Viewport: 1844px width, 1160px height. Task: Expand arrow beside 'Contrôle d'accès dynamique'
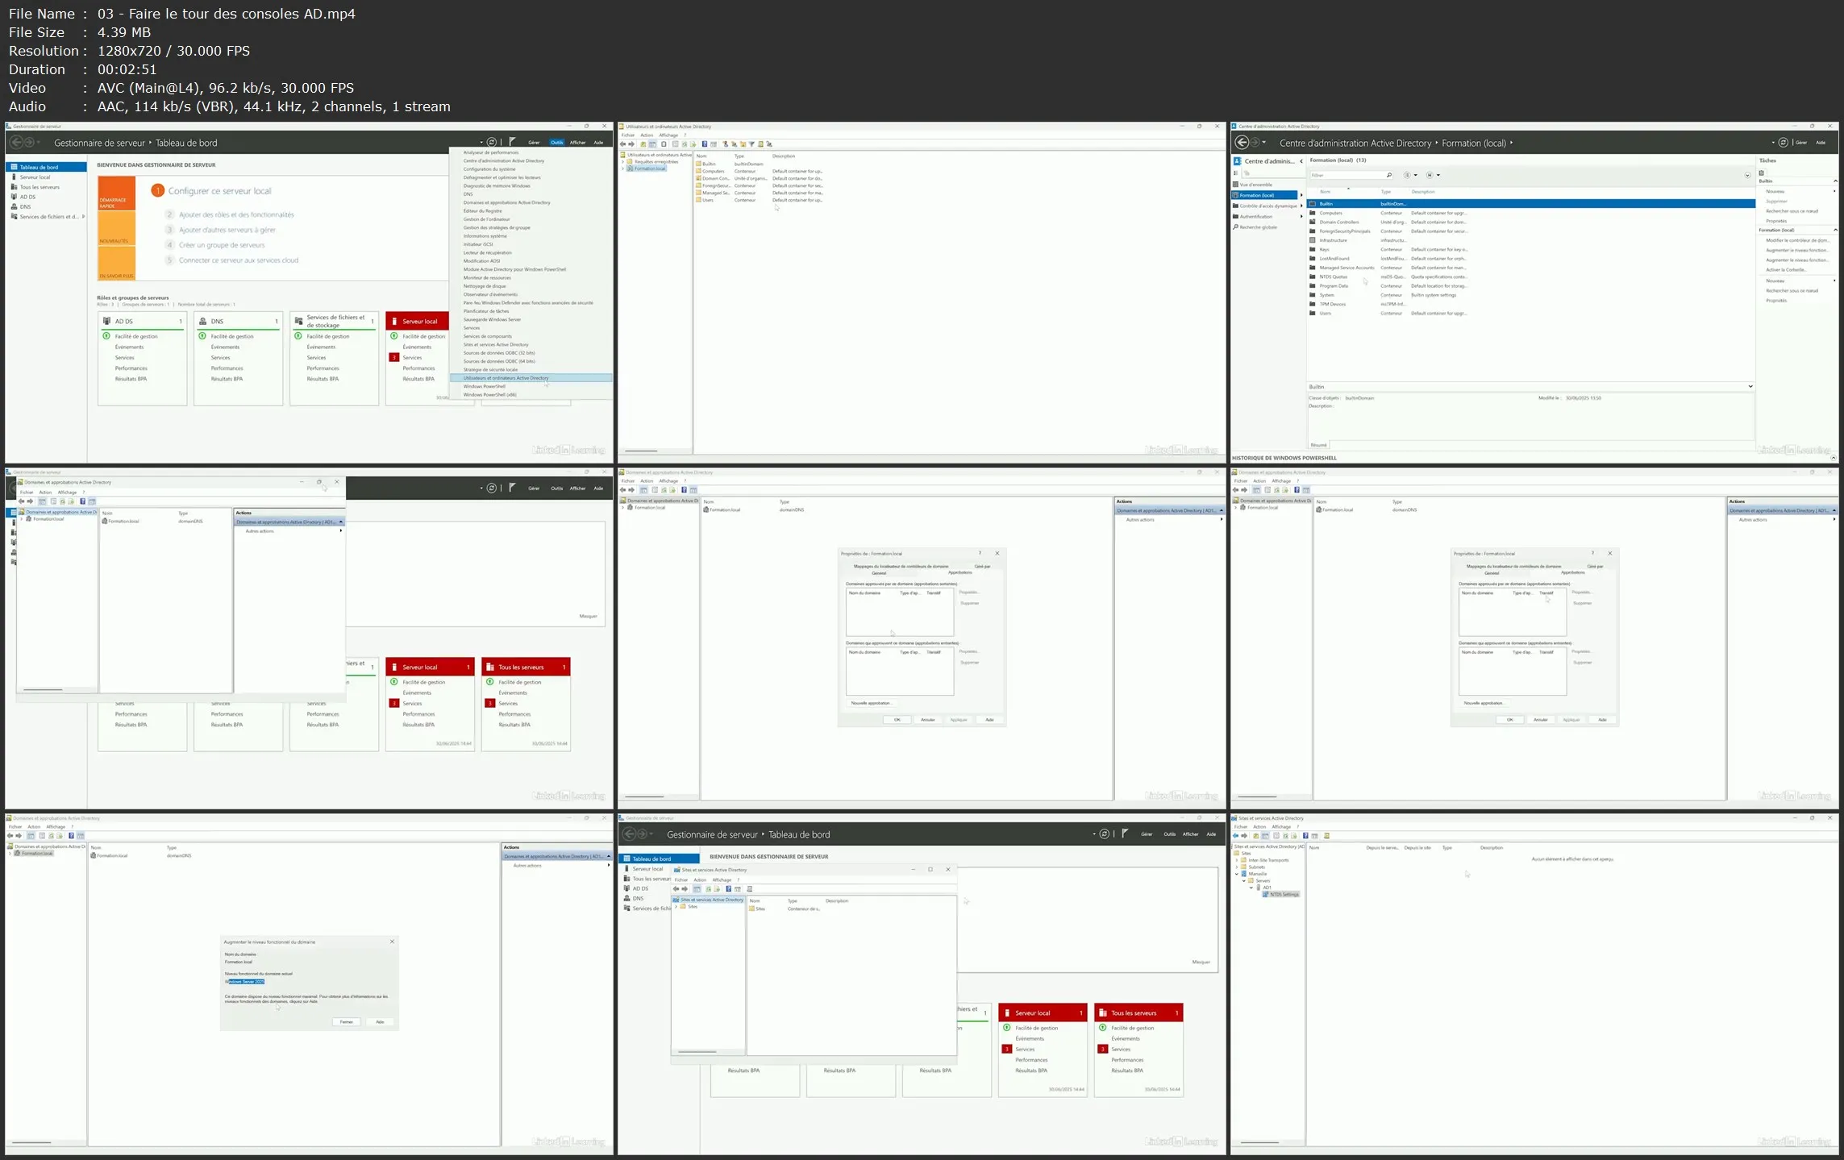click(x=1301, y=206)
